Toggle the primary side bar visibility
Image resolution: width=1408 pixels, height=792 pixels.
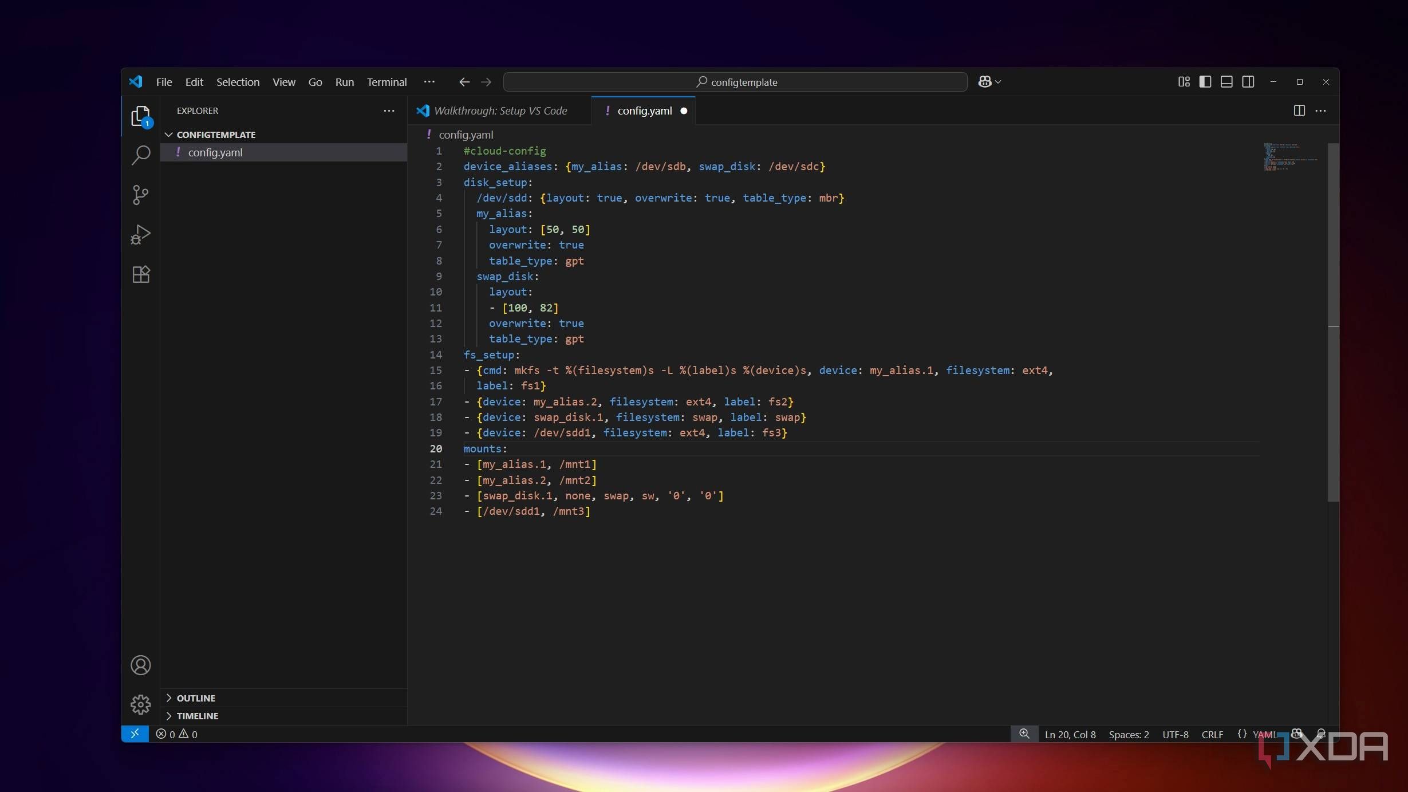point(1205,82)
